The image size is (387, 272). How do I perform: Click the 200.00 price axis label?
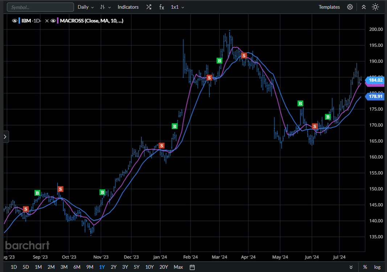376,29
